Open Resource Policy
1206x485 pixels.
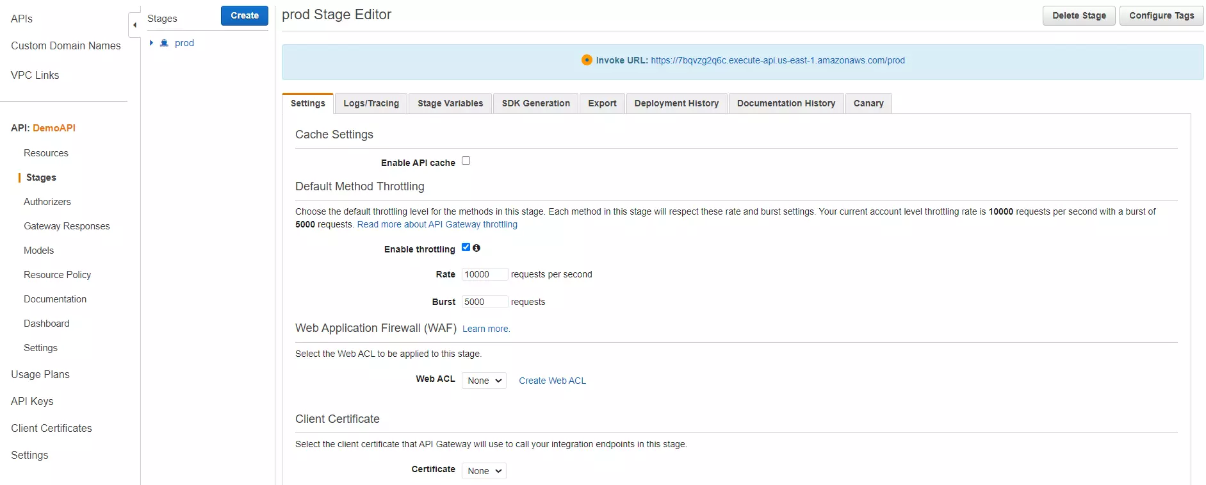57,275
